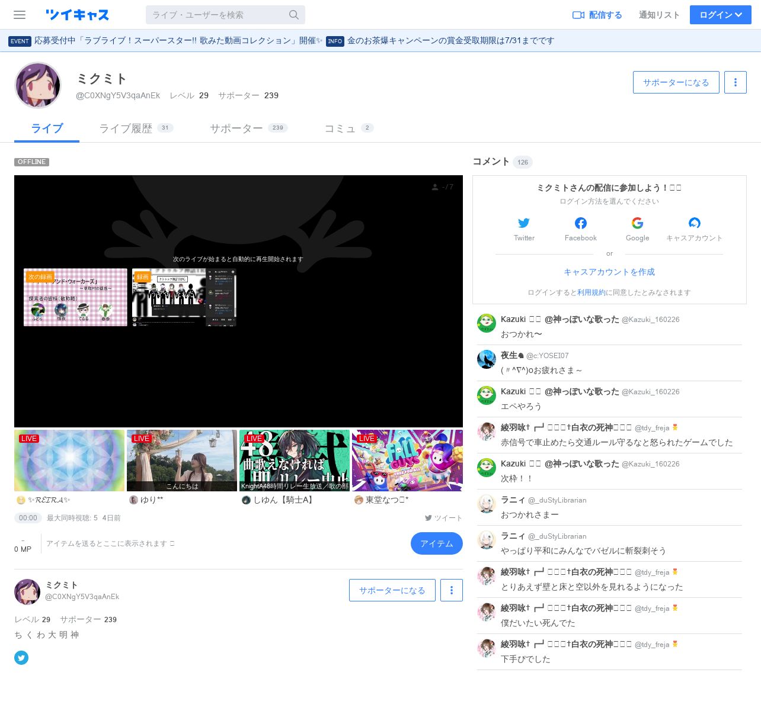Click the comment text エペやろう
The width and height of the screenshot is (761, 708).
521,407
